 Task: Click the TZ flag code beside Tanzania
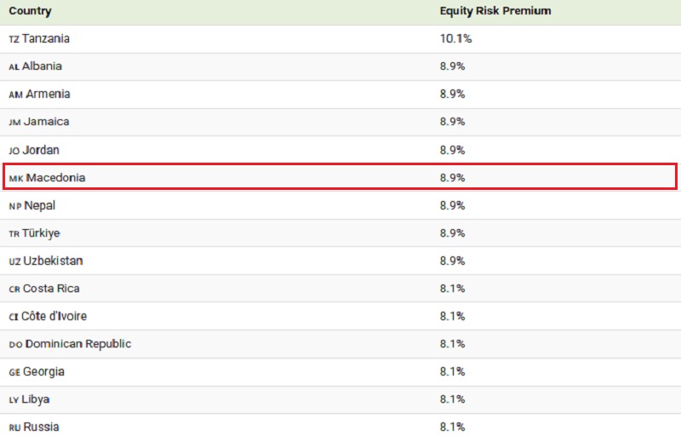pos(14,39)
